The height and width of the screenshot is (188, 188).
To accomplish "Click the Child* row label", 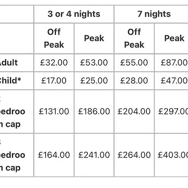I will 10,81.
